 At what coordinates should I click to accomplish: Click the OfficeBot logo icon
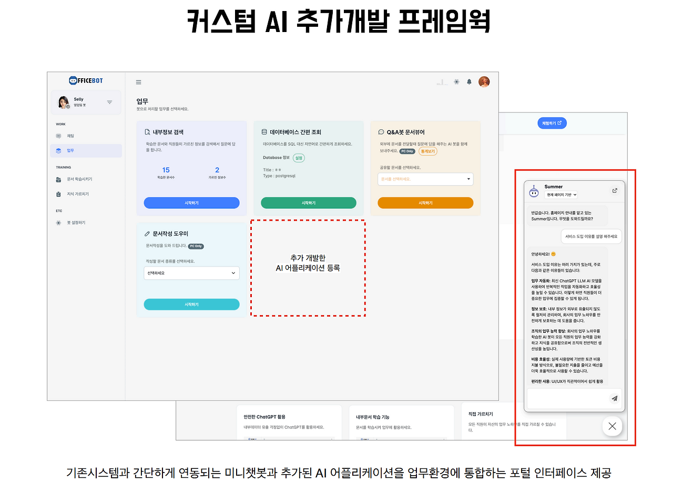(x=73, y=80)
